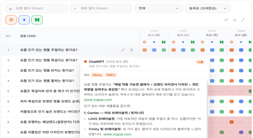Select question 요즘 인기 있는 명품 반지는 뭔가요?
Screen dimensions: 253x138
click(x=47, y=70)
